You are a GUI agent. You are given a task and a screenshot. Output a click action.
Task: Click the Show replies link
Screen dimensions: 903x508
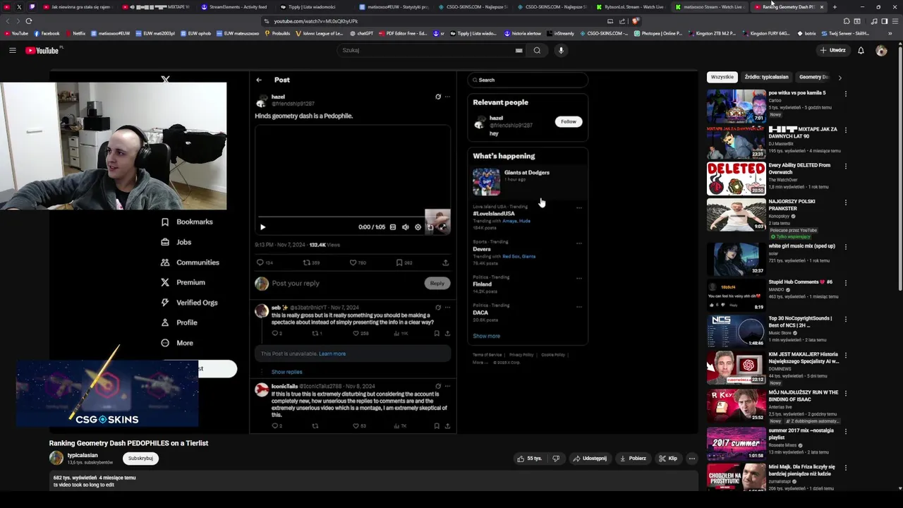coord(286,372)
